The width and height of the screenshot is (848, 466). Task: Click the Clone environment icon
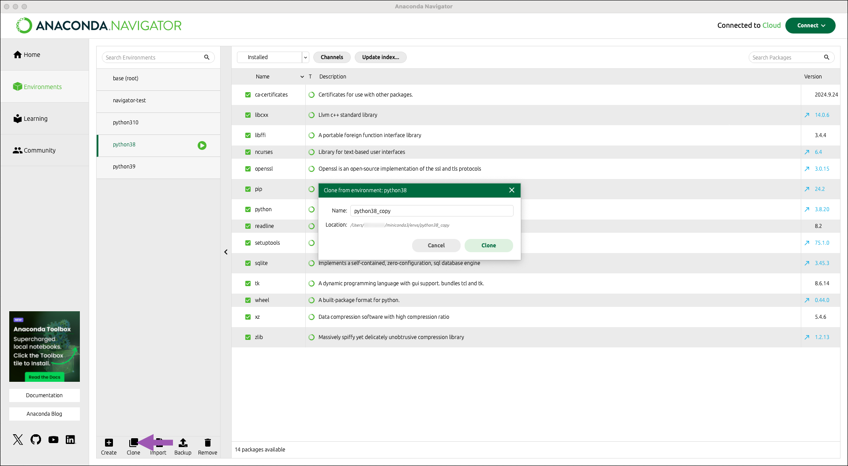click(x=133, y=443)
